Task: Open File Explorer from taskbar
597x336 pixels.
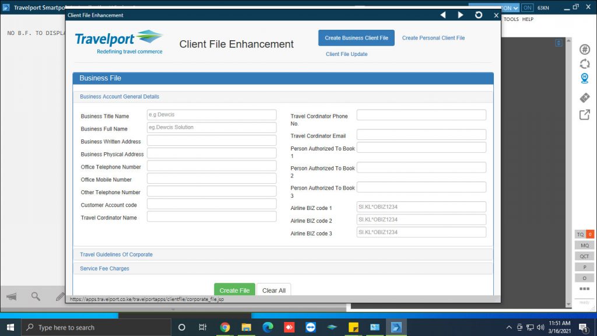Action: tap(247, 327)
